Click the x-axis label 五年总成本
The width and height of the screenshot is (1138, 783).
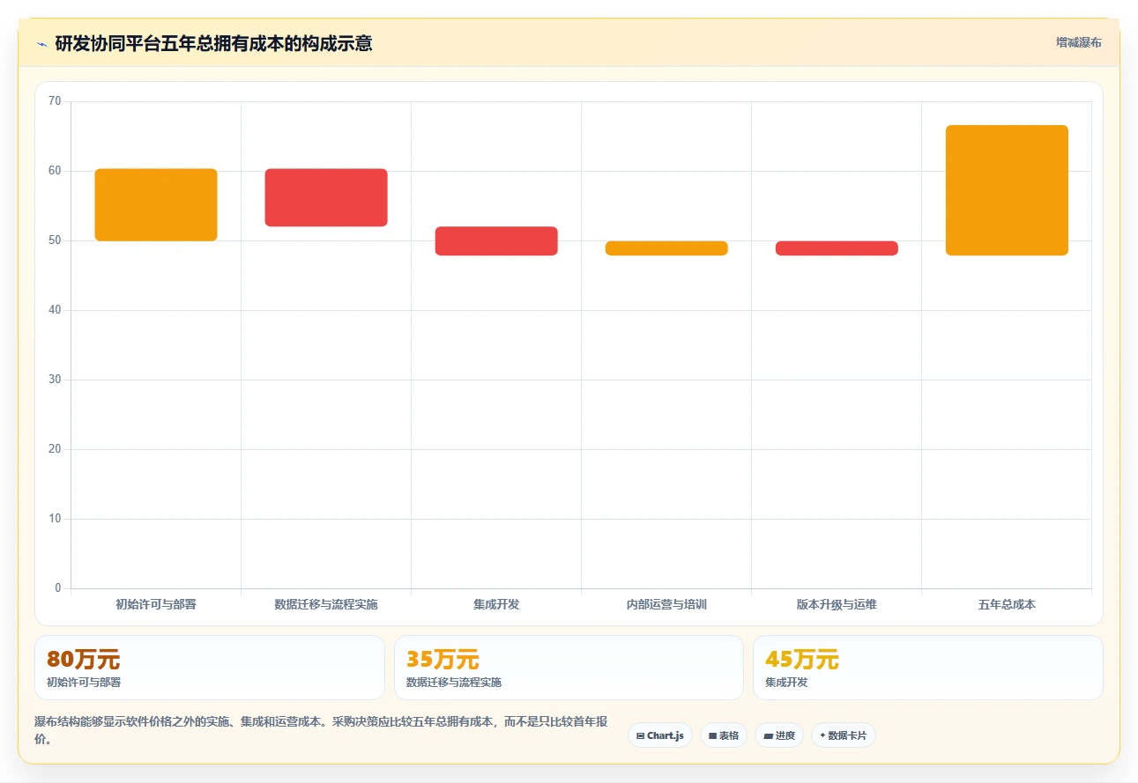point(1007,604)
